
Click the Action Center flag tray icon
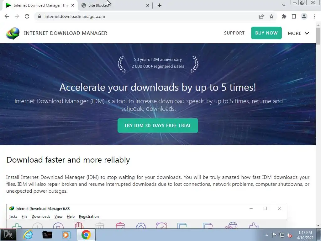274,235
